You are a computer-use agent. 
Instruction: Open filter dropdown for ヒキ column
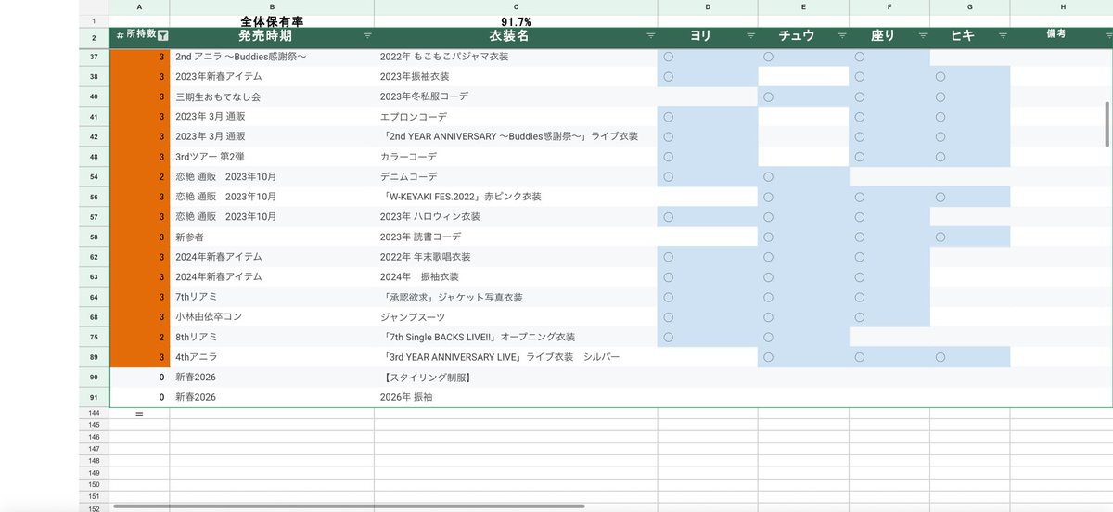tap(1003, 35)
